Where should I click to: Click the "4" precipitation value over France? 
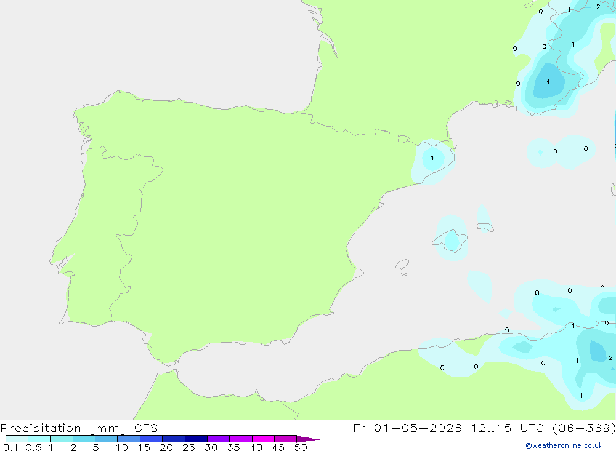[x=548, y=81]
